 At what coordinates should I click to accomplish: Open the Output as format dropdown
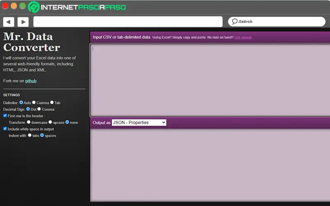tap(139, 122)
